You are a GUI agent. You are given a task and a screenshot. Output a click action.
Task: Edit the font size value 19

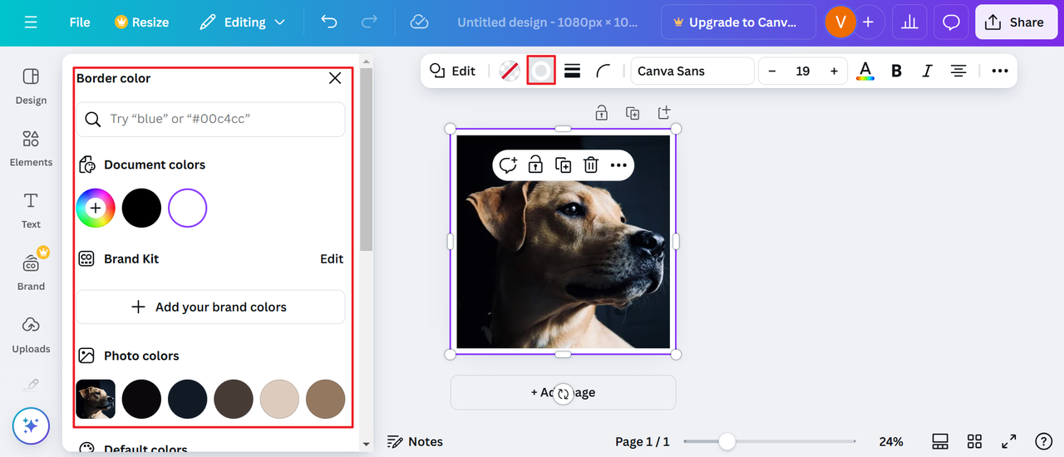pos(803,71)
